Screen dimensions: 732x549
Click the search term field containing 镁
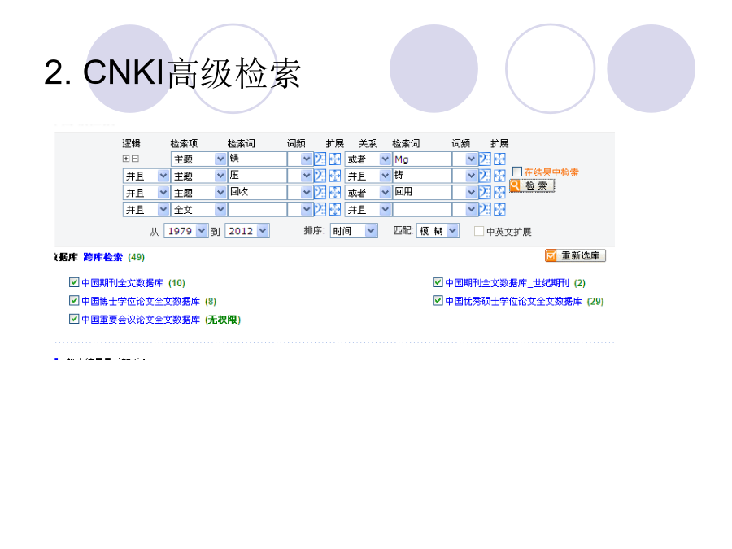[x=257, y=159]
